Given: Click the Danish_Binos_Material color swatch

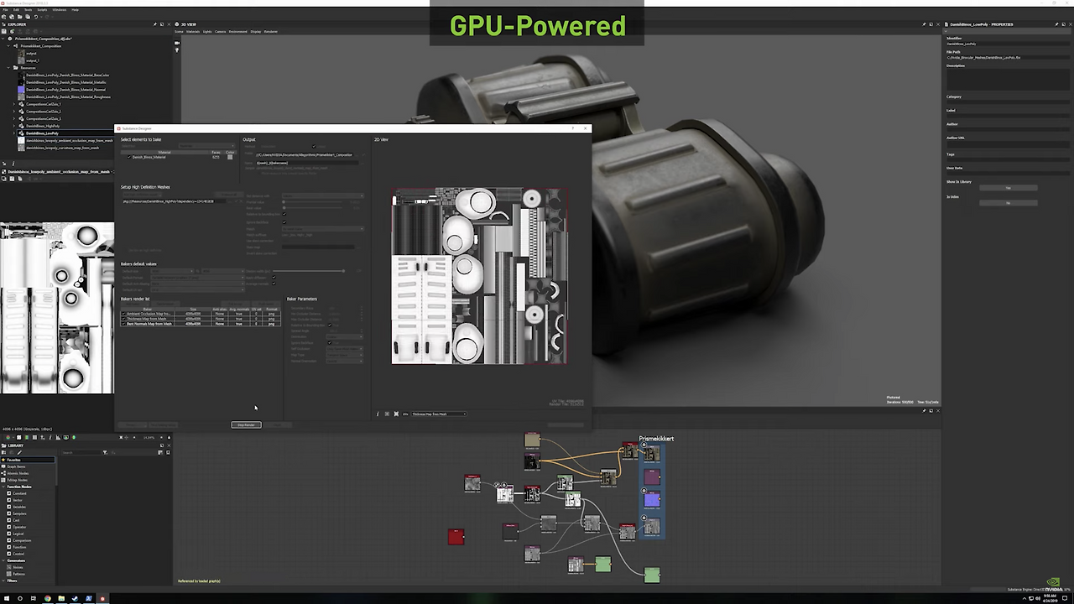Looking at the screenshot, I should 230,157.
